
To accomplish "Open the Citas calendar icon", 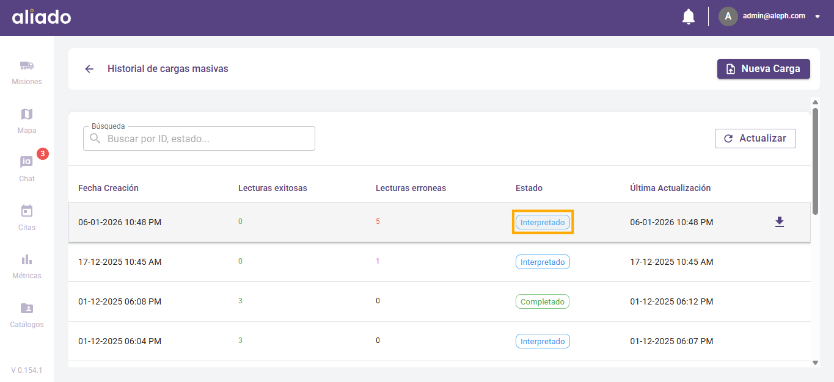I will 26,211.
